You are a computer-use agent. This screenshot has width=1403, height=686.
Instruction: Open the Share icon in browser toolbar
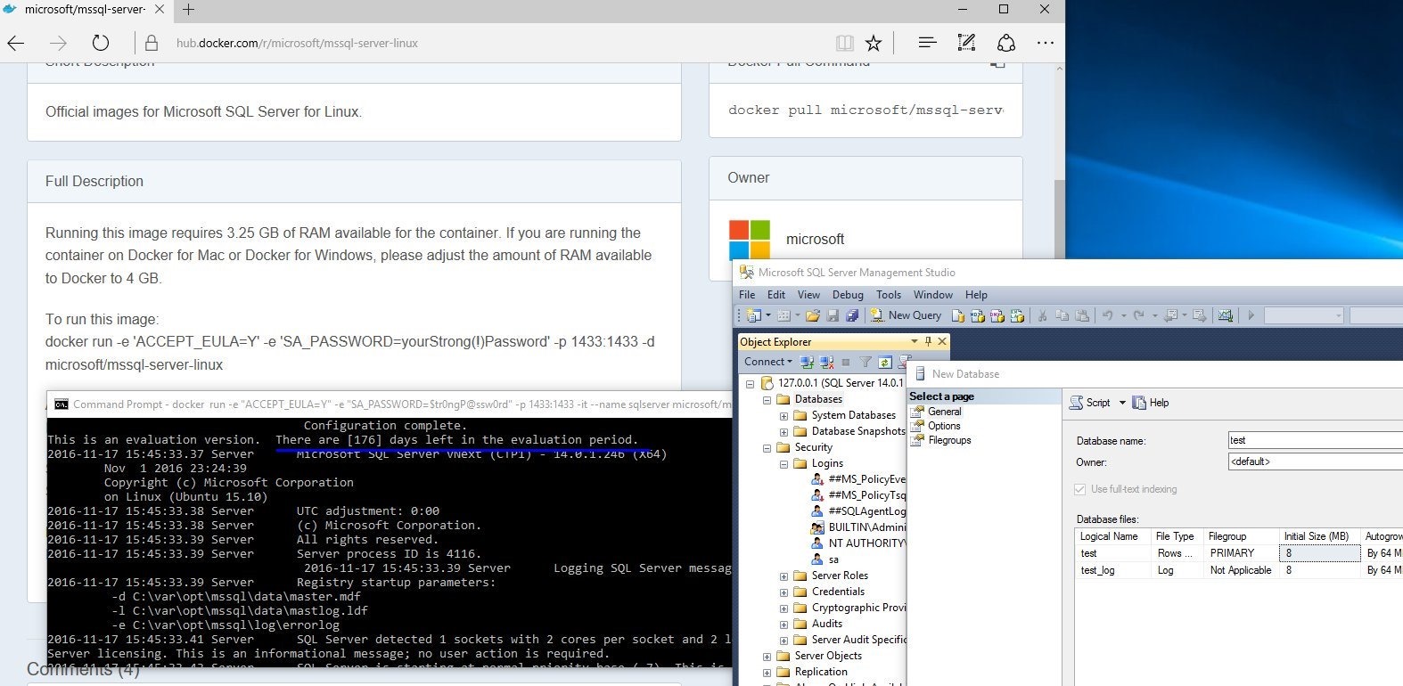click(1006, 43)
